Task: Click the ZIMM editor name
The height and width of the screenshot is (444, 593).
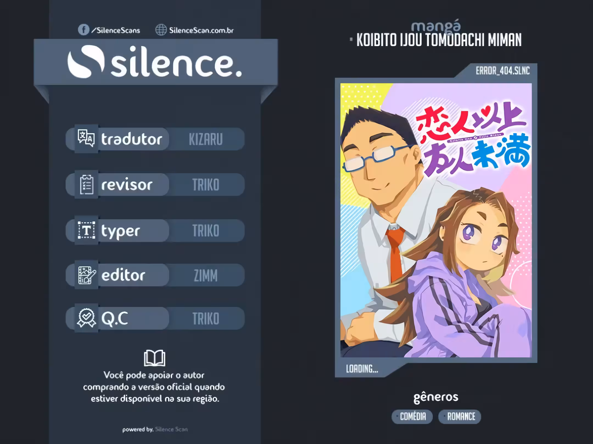Action: point(206,276)
